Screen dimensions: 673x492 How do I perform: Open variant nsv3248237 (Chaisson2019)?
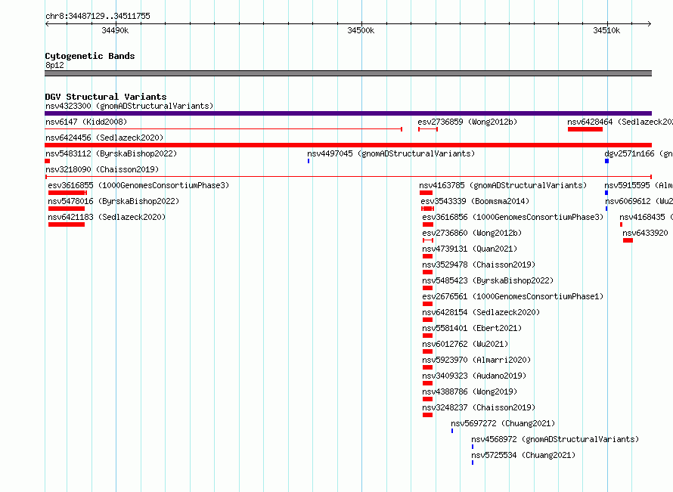pos(479,407)
